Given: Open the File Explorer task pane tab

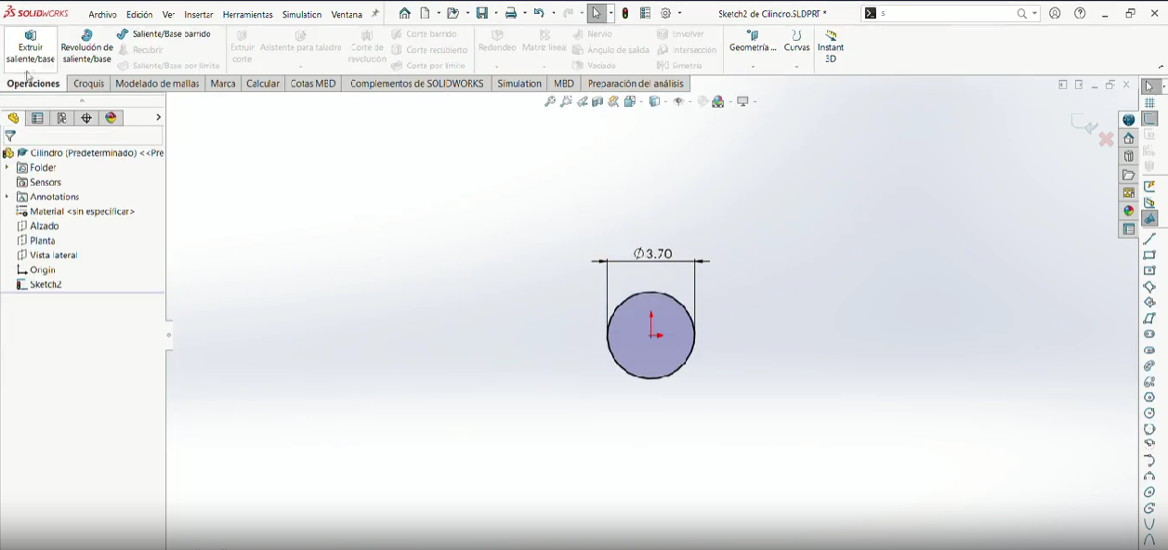Looking at the screenshot, I should pyautogui.click(x=1129, y=175).
